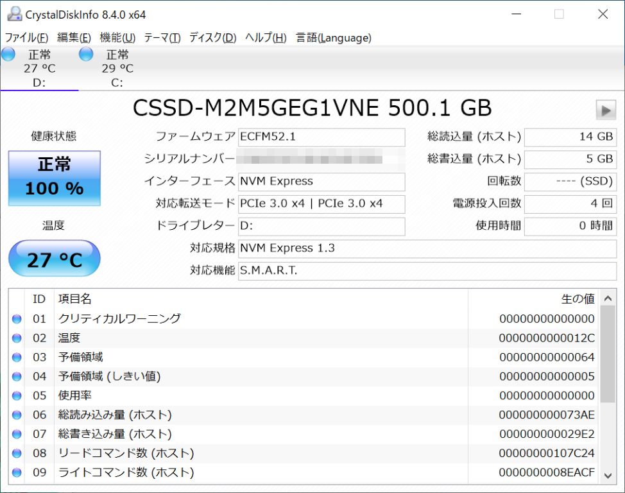Click the status dot for リードコマンド数 (ホスト)
This screenshot has height=493, width=625.
point(16,453)
